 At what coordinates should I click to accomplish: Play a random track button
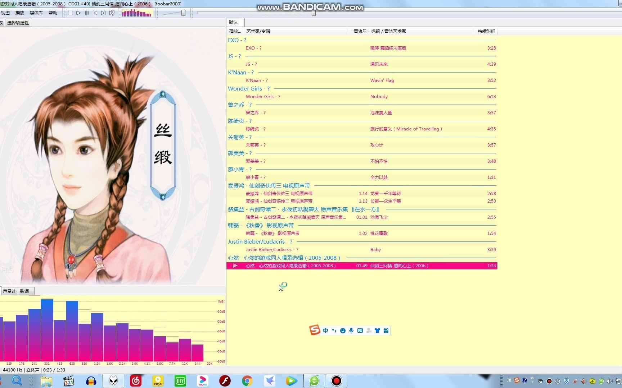[x=112, y=13]
